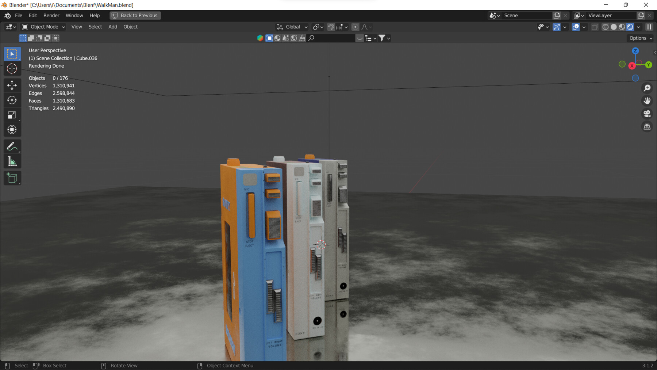Activate the Measure tool
Screen dimensions: 657x370
pos(12,161)
